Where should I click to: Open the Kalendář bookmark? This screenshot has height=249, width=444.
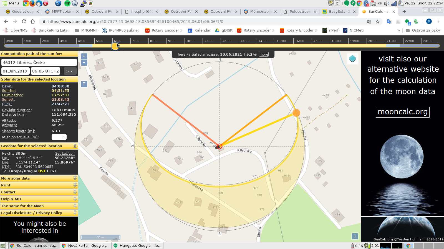click(x=199, y=30)
